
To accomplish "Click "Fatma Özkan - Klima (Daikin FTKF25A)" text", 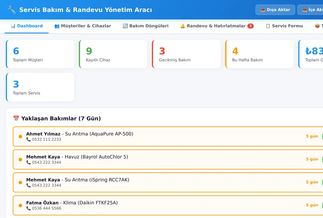I will click(x=72, y=203).
